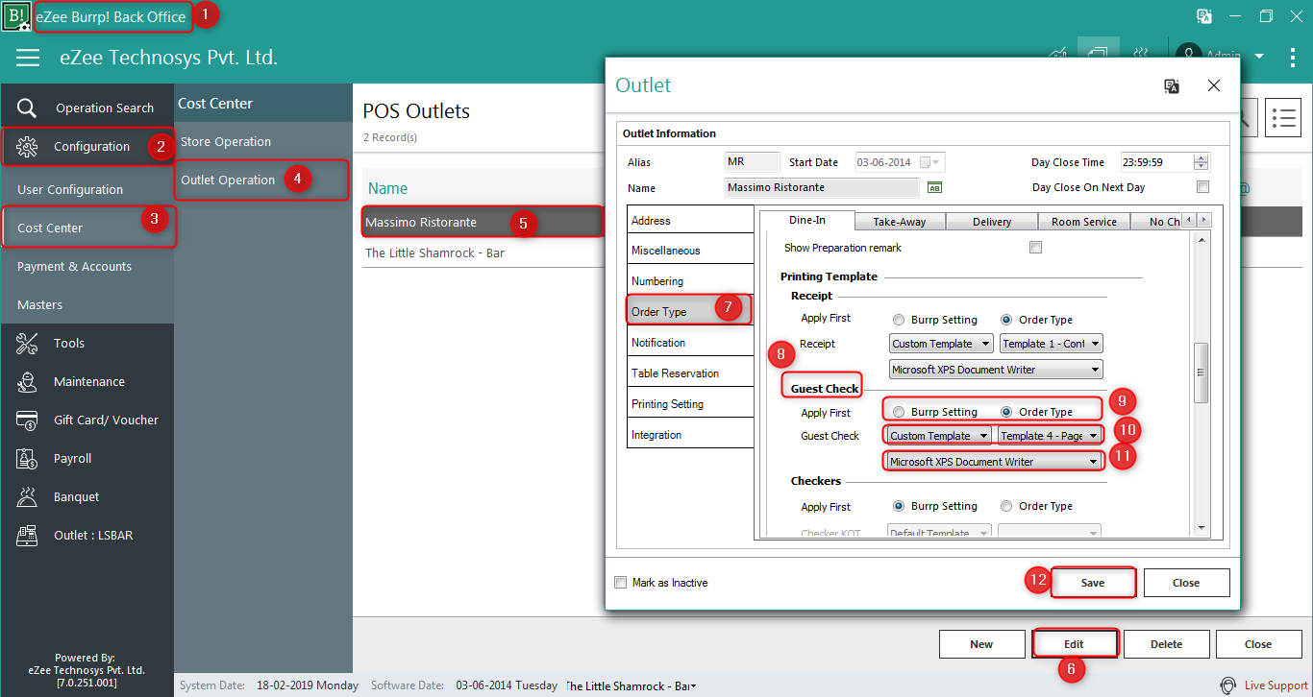Check Mark as Inactive
Viewport: 1313px width, 697px height.
point(621,583)
